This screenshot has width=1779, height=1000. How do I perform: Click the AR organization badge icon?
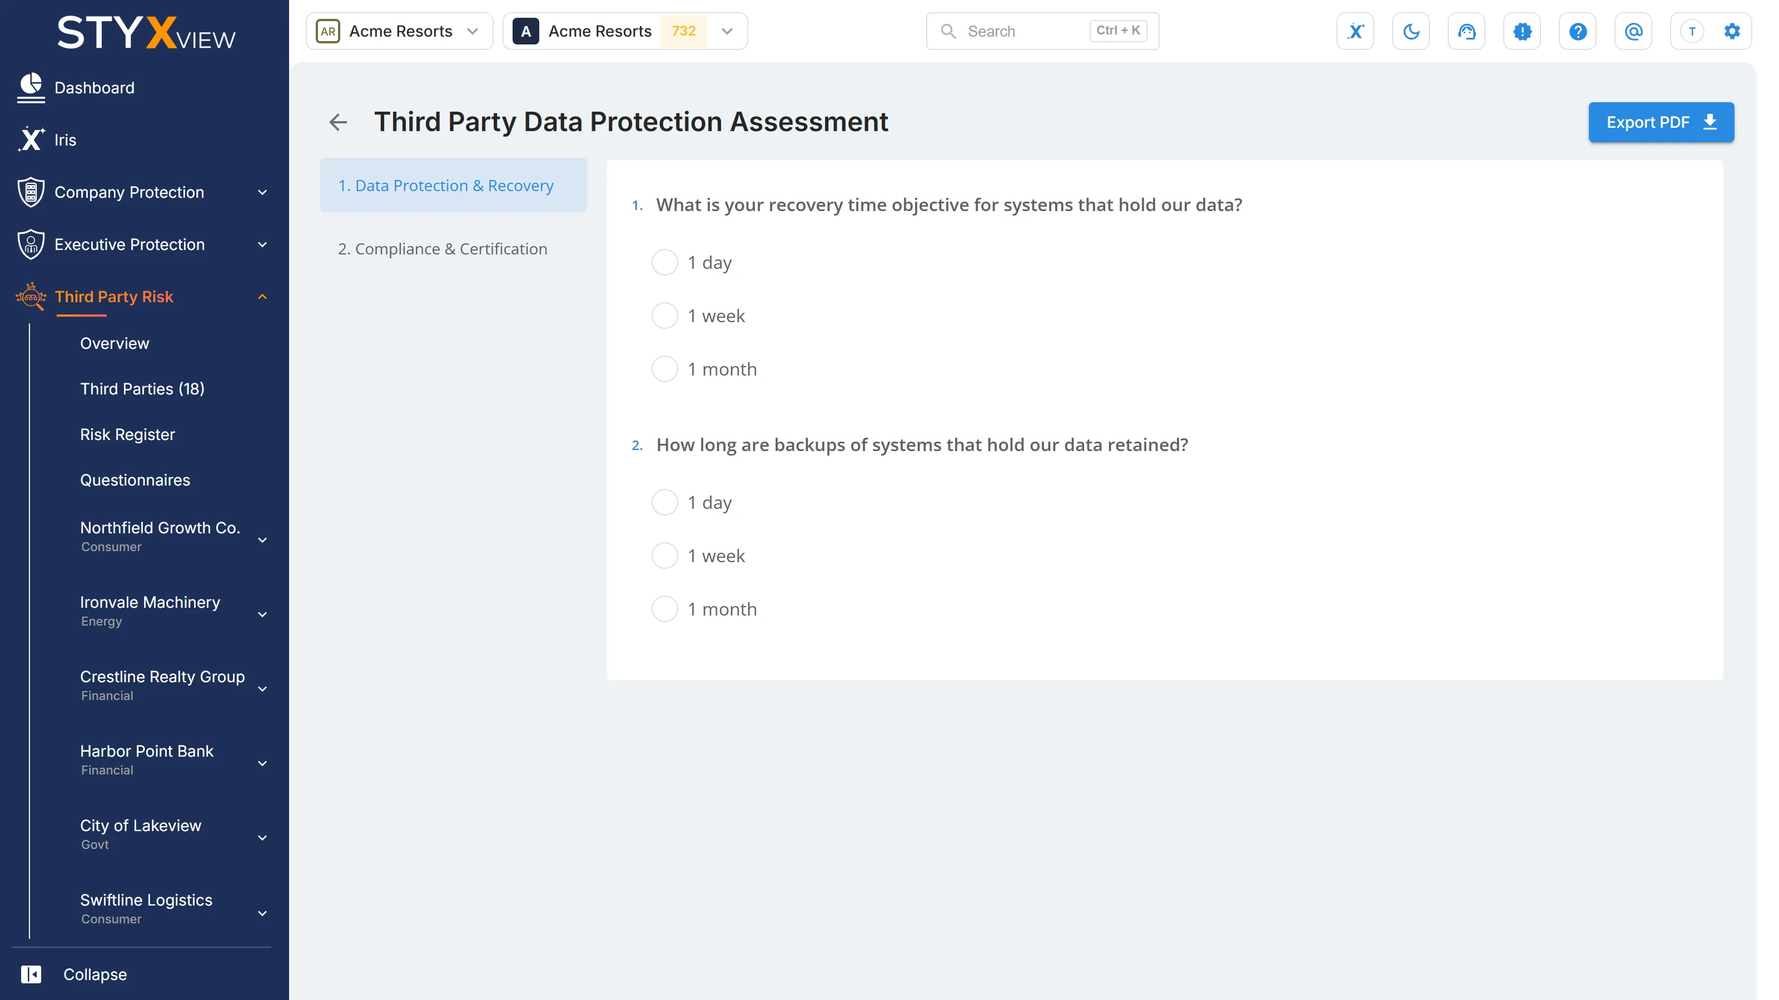328,31
